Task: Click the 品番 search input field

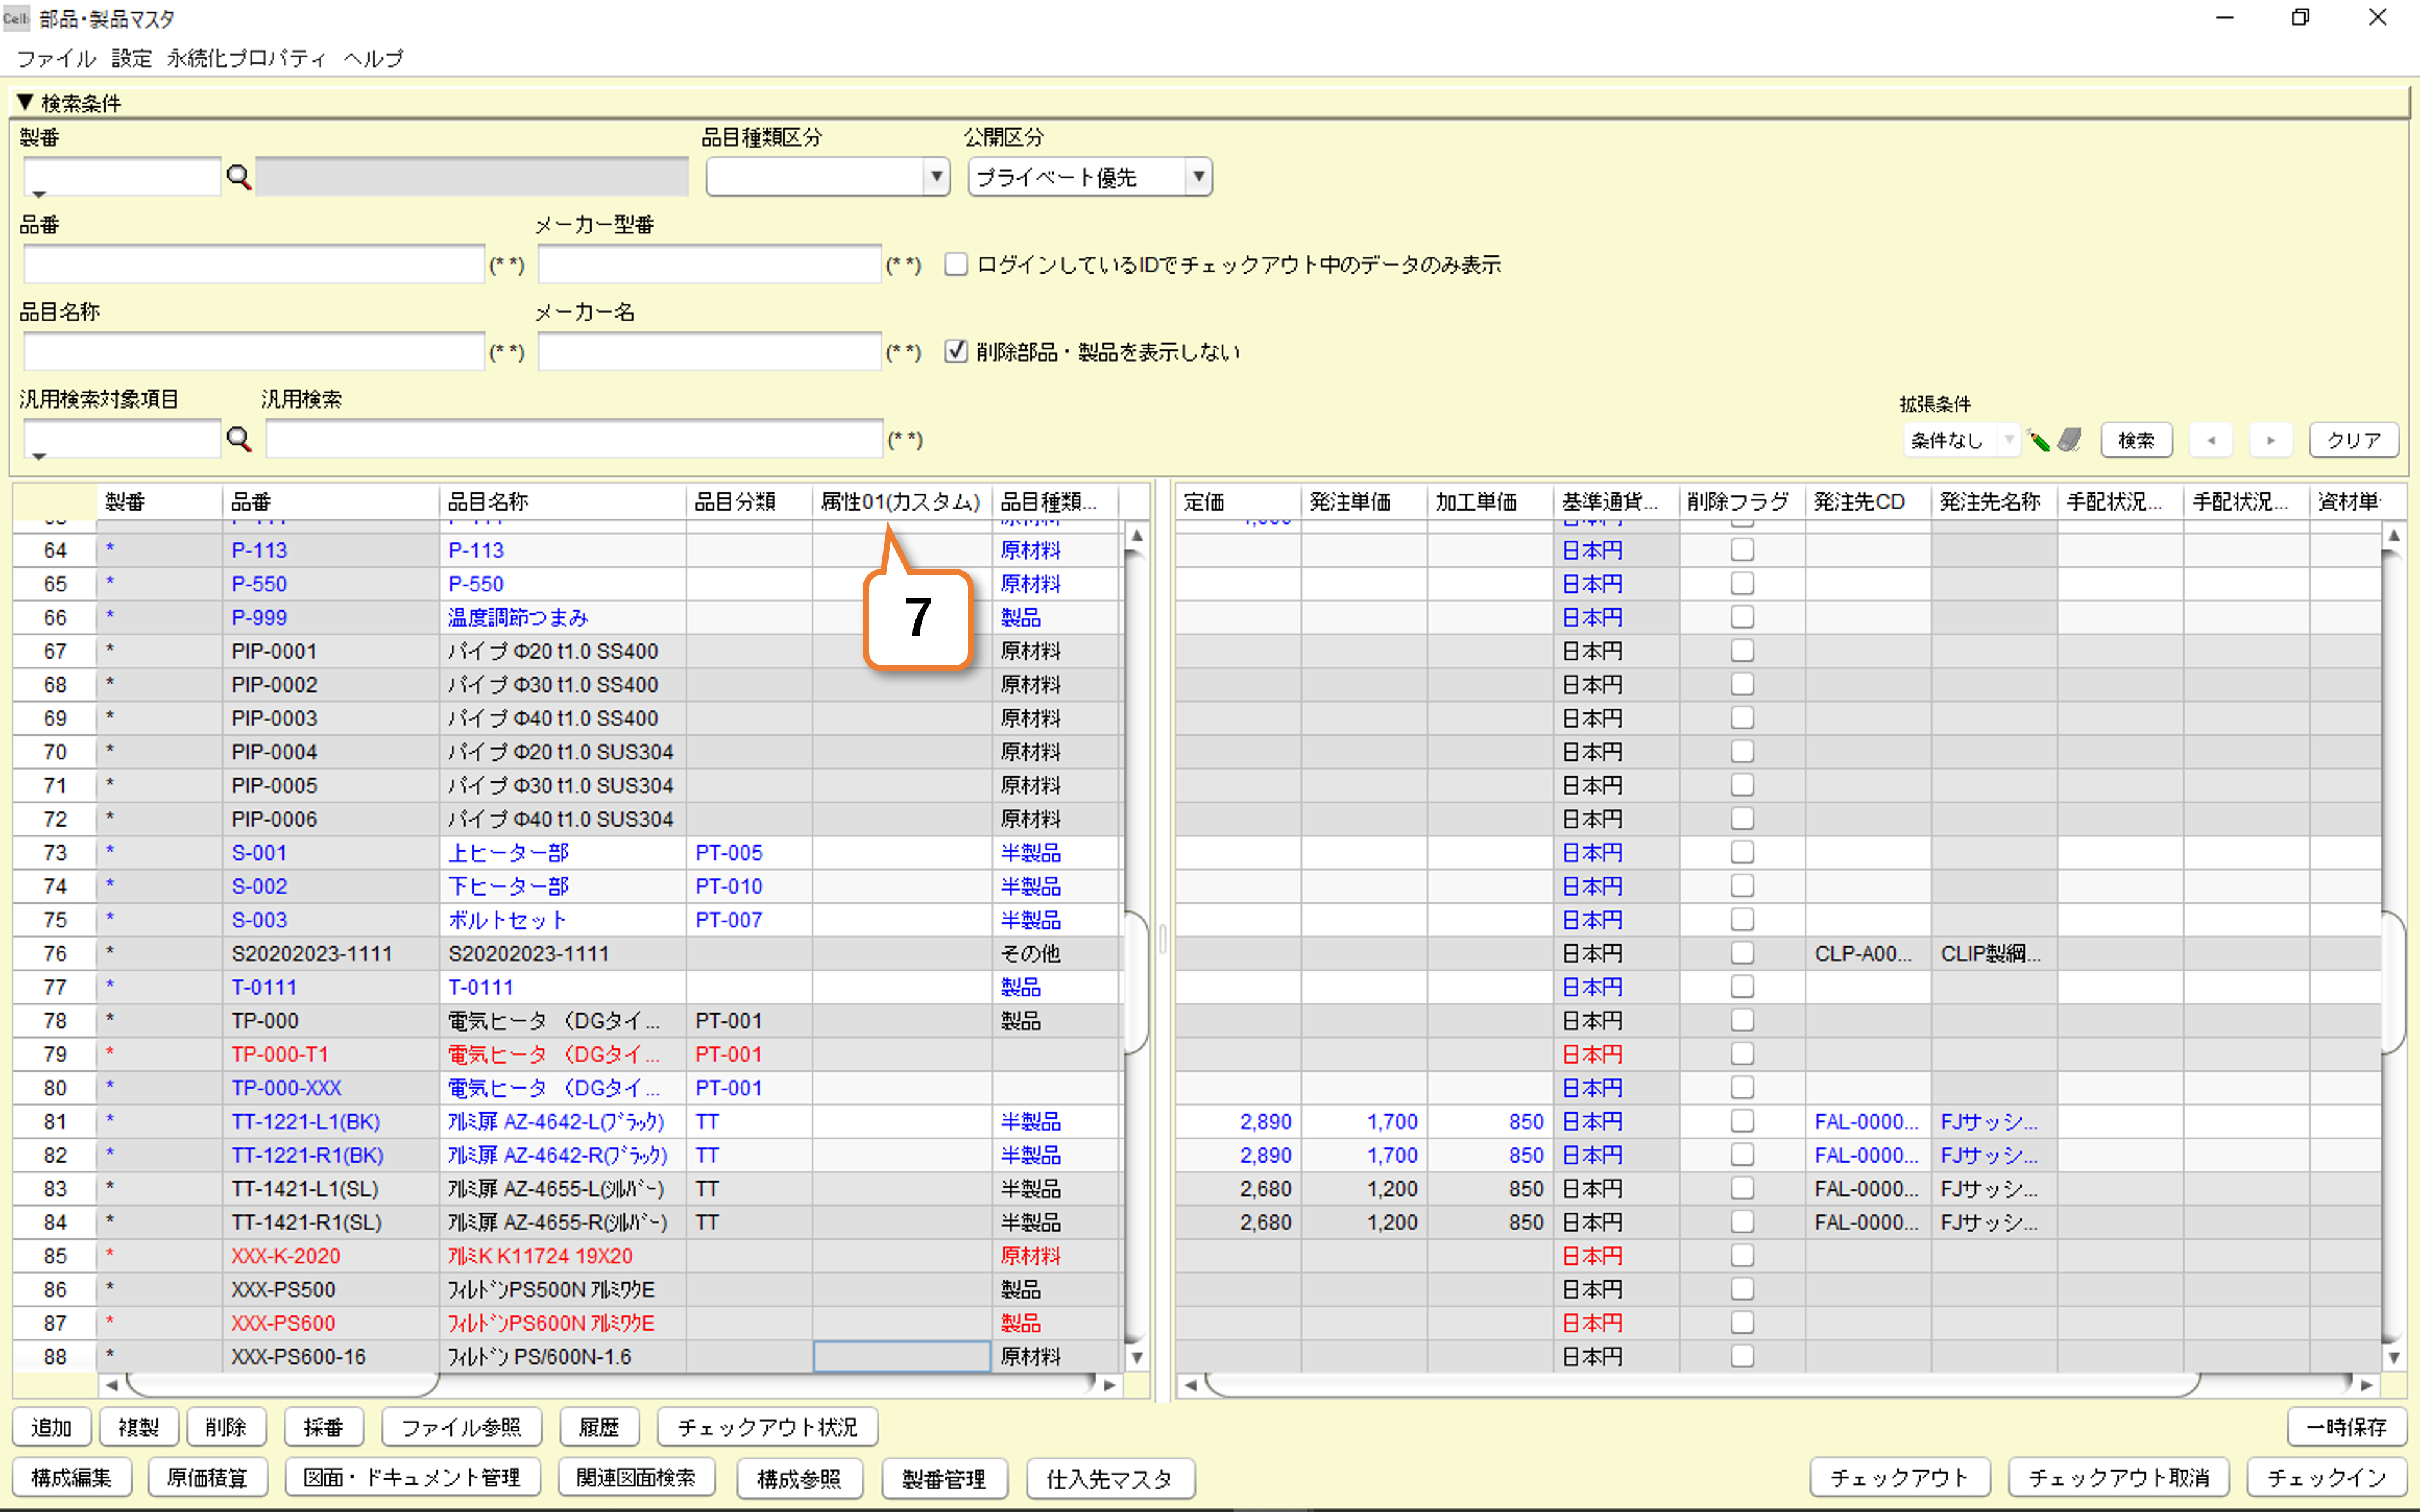Action: [254, 264]
